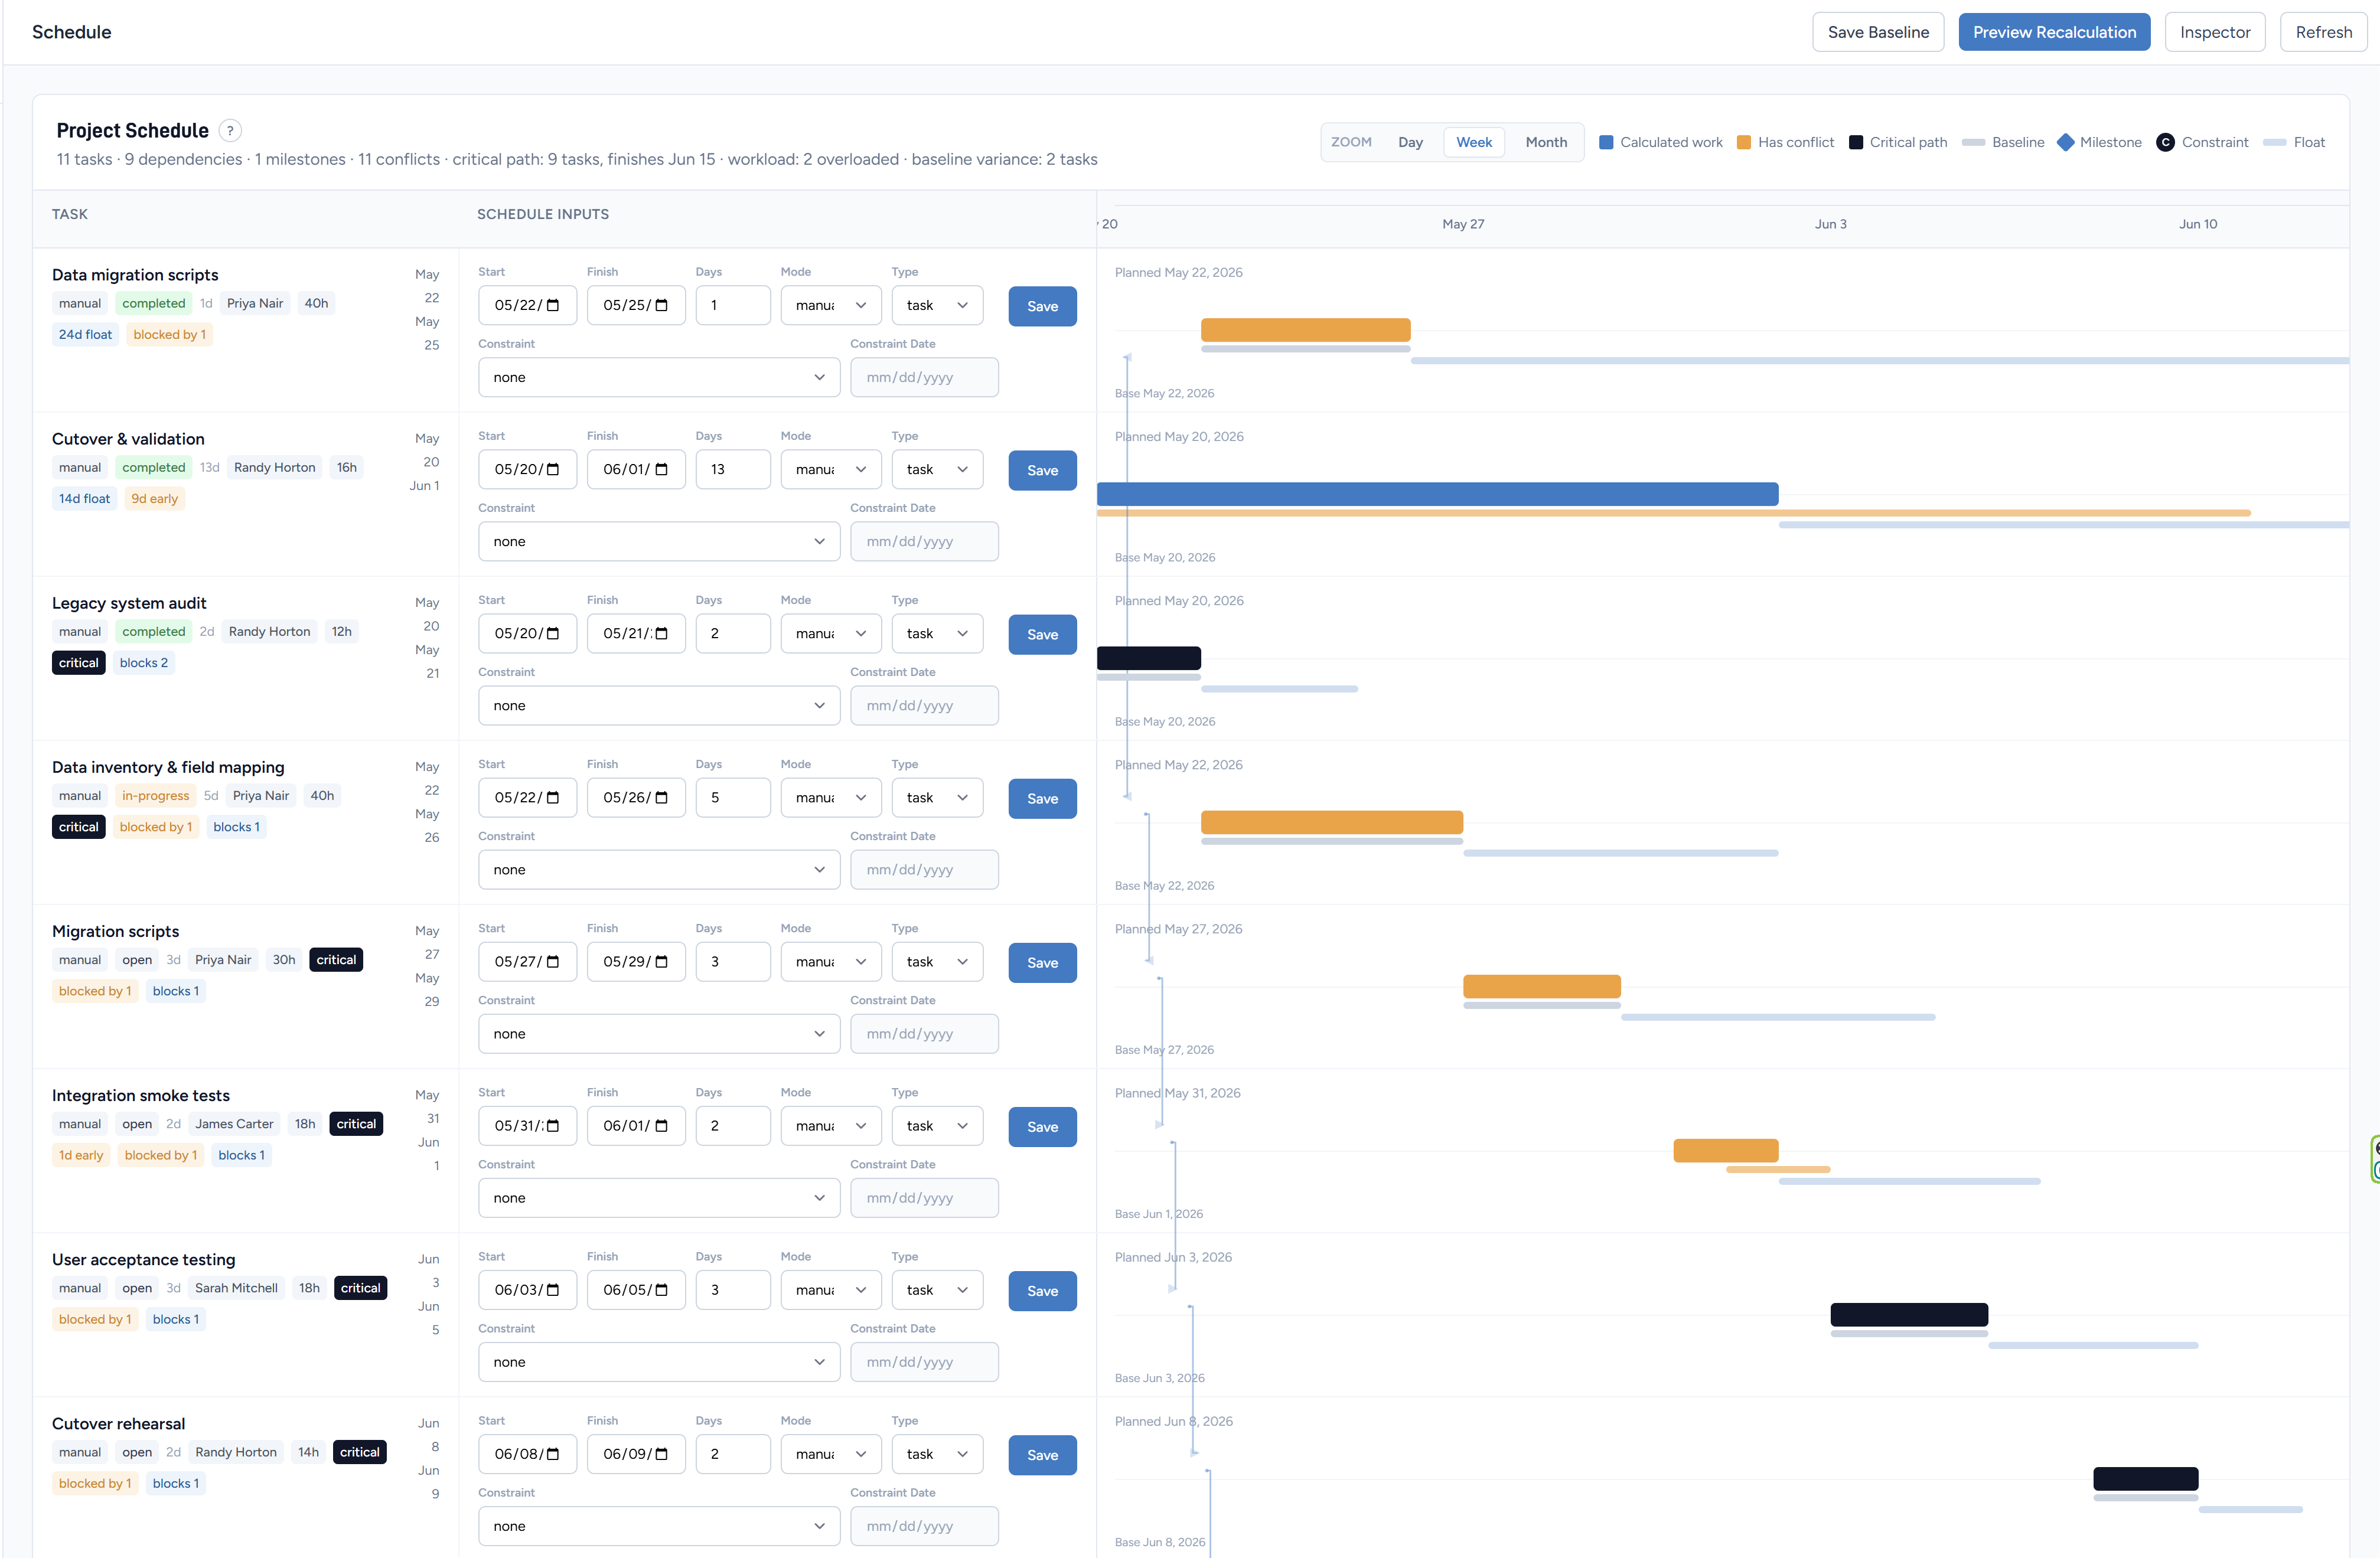2380x1558 pixels.
Task: Switch zoom to Month
Action: tap(1546, 142)
